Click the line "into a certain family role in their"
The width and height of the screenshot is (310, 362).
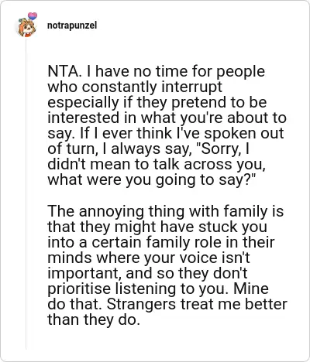(x=161, y=242)
